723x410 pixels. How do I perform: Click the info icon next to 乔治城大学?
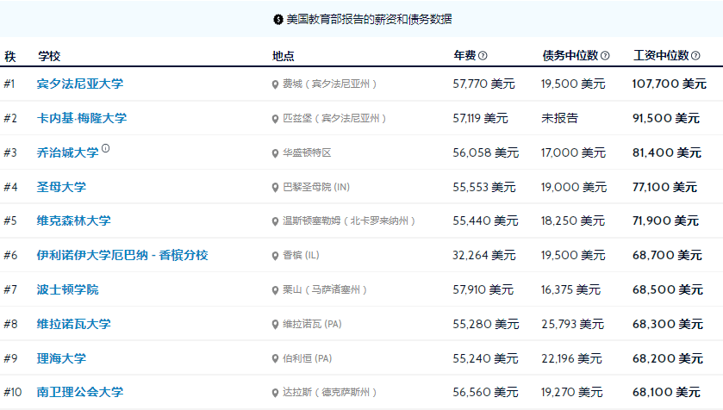click(106, 148)
